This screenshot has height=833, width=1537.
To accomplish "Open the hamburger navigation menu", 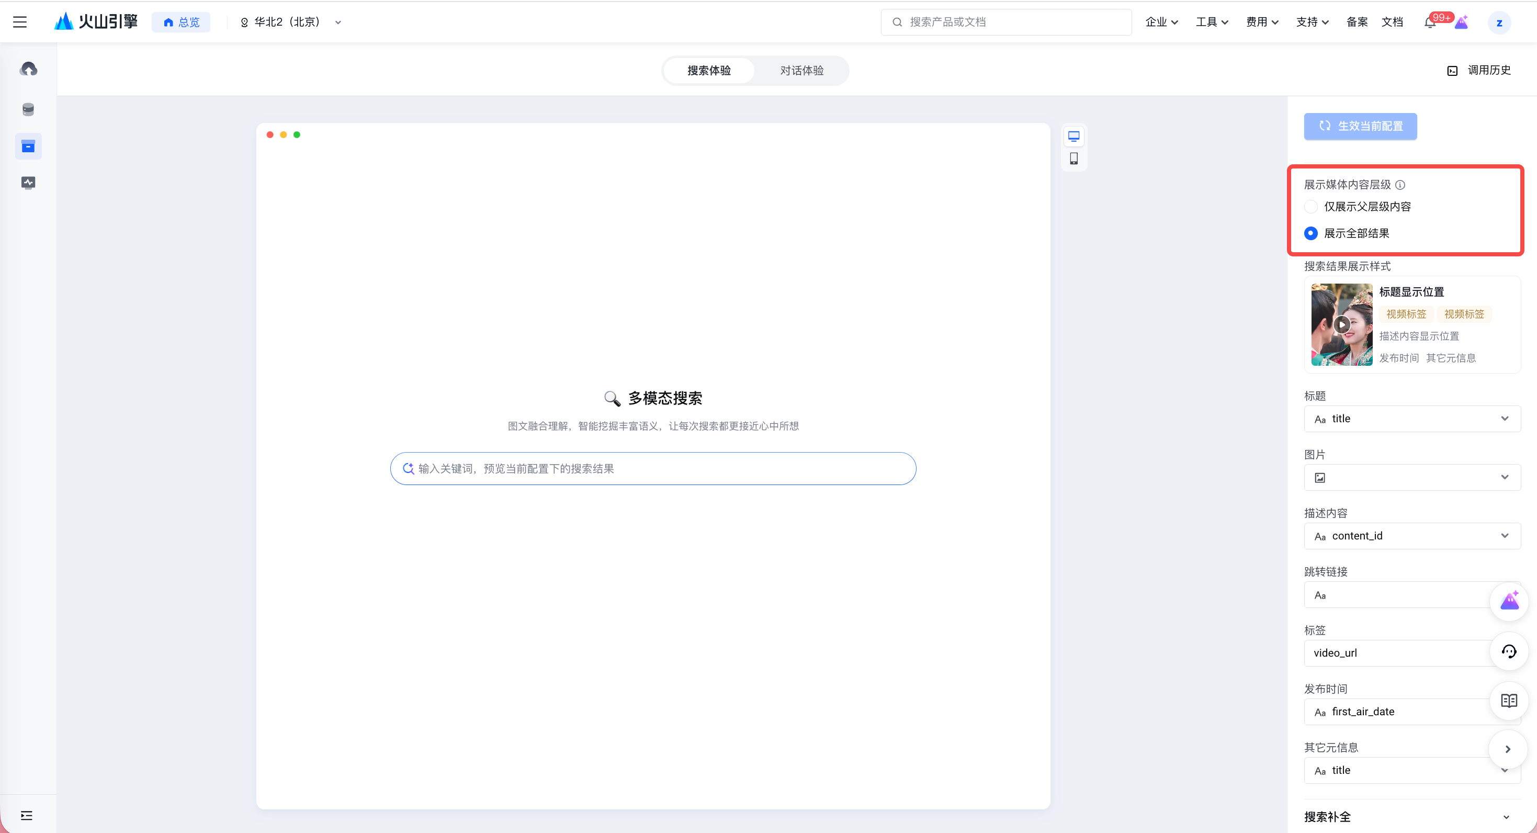I will coord(20,22).
